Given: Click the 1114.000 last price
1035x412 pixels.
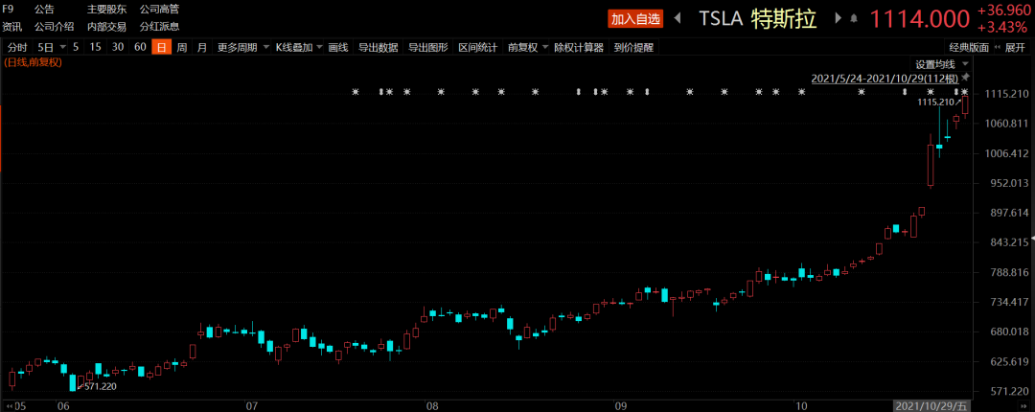Looking at the screenshot, I should pos(919,19).
